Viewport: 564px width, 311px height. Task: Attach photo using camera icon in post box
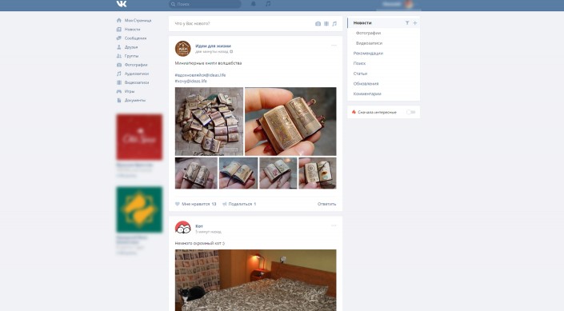pyautogui.click(x=318, y=24)
